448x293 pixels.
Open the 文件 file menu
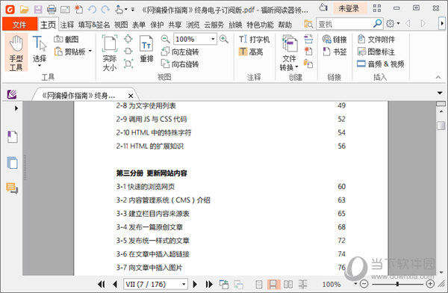point(19,25)
